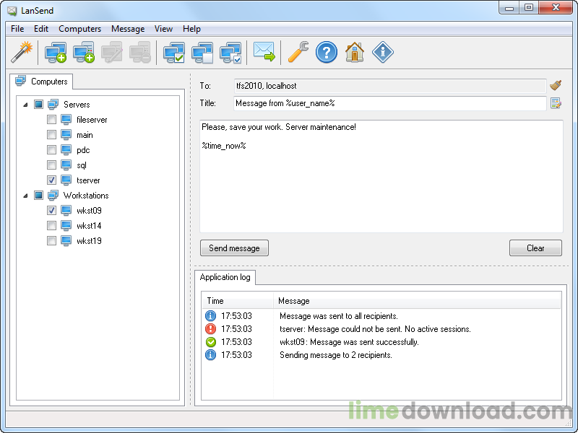Collapse the Workstations tree group
578x433 pixels.
tap(25, 196)
